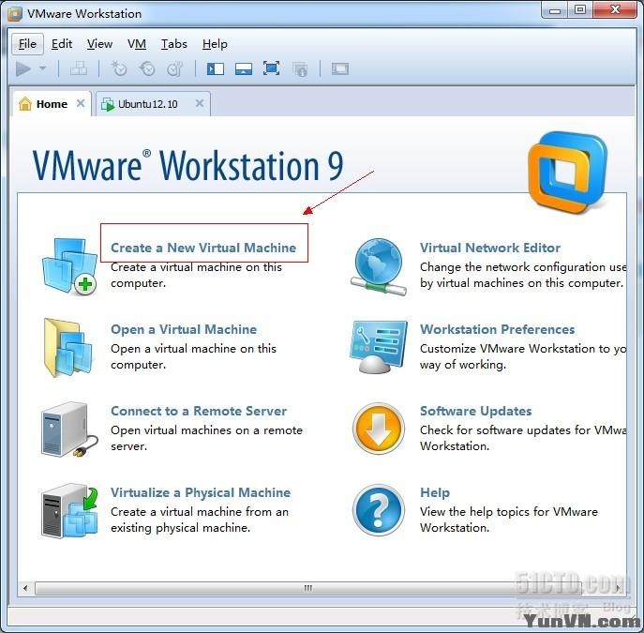Click the virtualize physical machine icon
The height and width of the screenshot is (633, 644).
(x=69, y=510)
